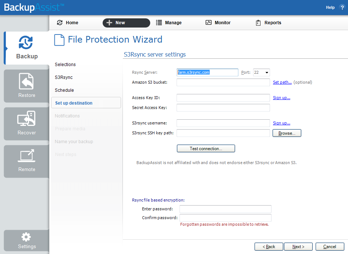
Task: Click the Test connection... button
Action: [206, 149]
